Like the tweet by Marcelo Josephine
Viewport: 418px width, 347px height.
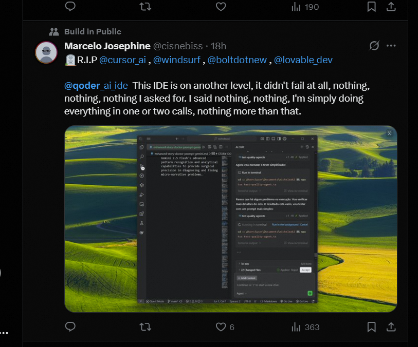tap(221, 327)
